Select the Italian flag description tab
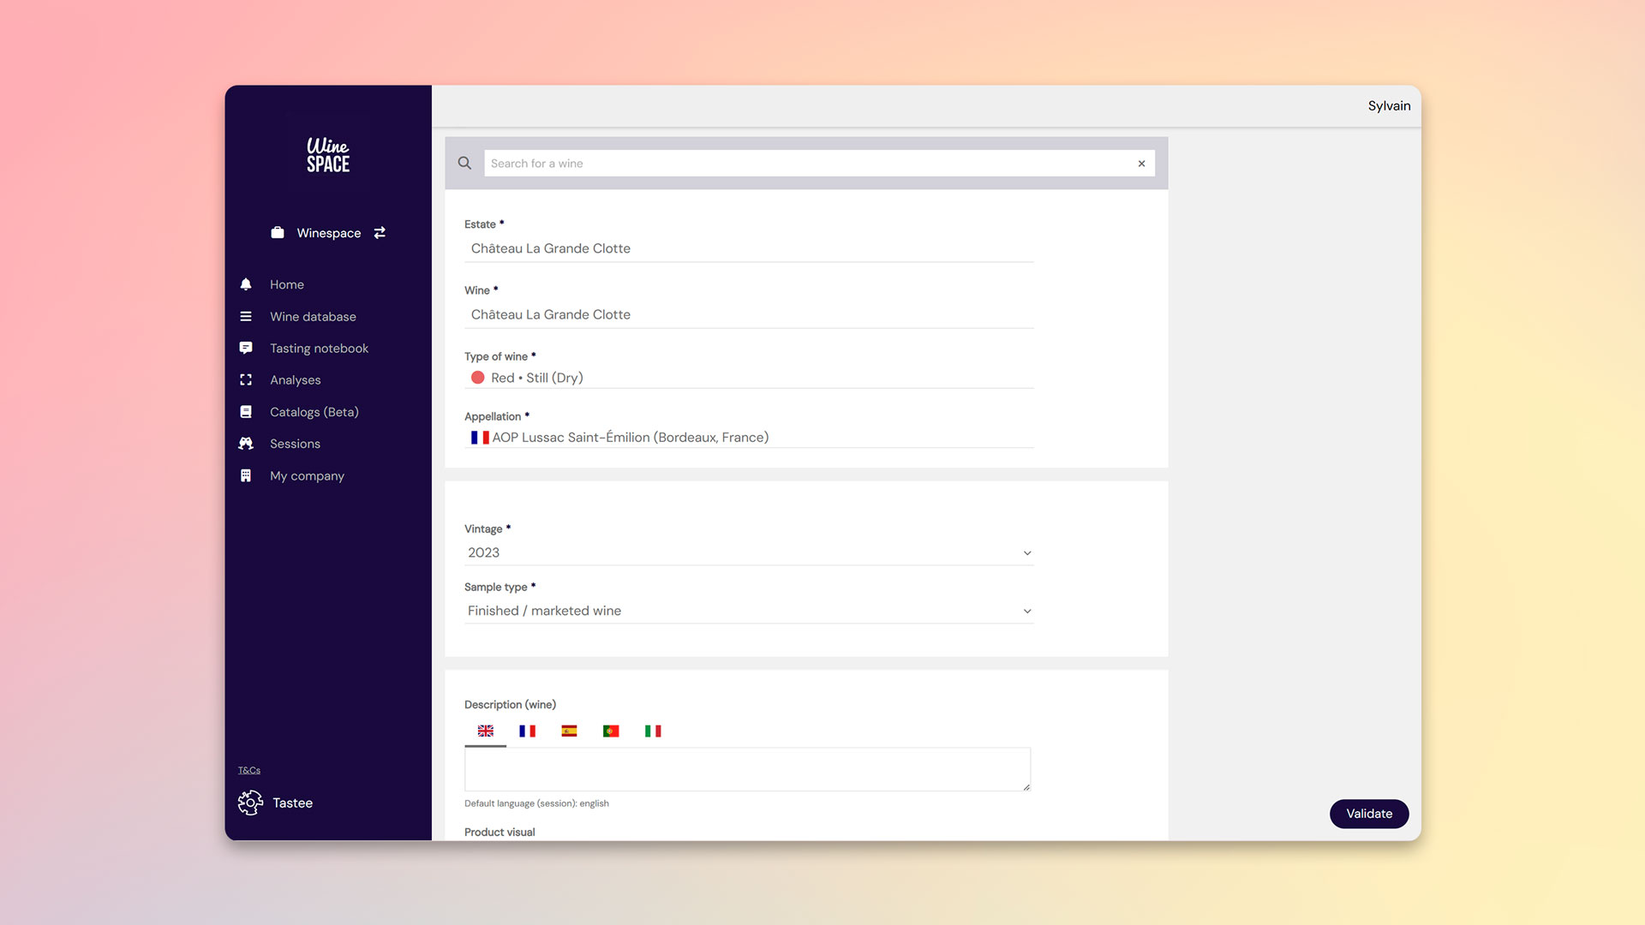The height and width of the screenshot is (925, 1645). [x=653, y=731]
